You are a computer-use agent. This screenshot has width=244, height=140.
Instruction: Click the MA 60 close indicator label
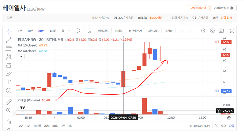(x=27, y=51)
